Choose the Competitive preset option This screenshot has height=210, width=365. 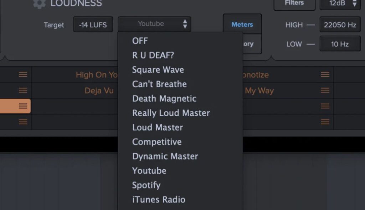coord(157,142)
